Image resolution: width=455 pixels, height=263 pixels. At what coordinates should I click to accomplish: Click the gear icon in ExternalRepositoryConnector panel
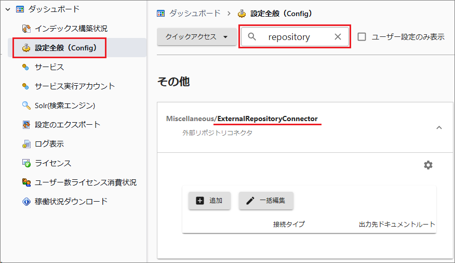coord(428,165)
